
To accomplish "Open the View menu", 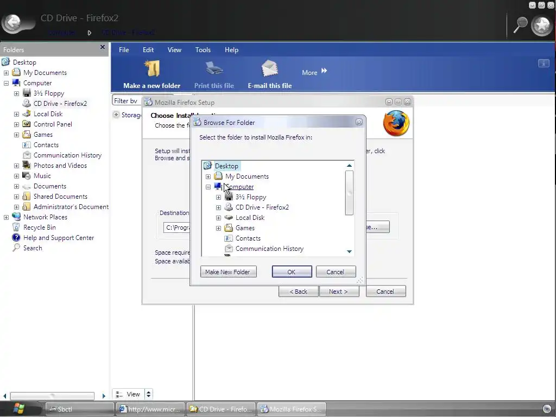I will coord(174,50).
